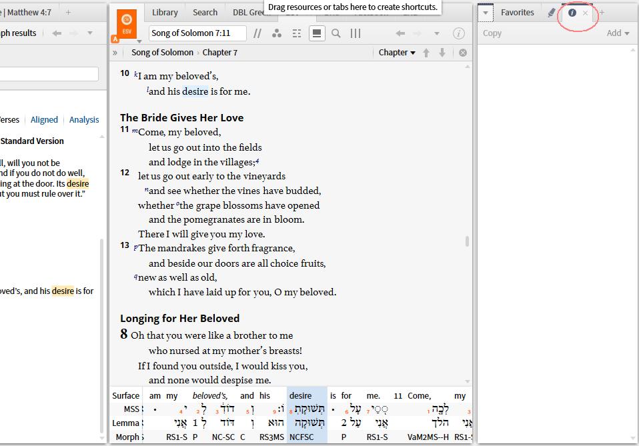Click highlighted desire in Genesis result
639x446 pixels.
[77, 184]
